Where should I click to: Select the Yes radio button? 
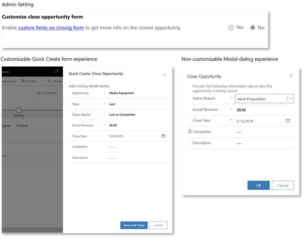[x=231, y=27]
